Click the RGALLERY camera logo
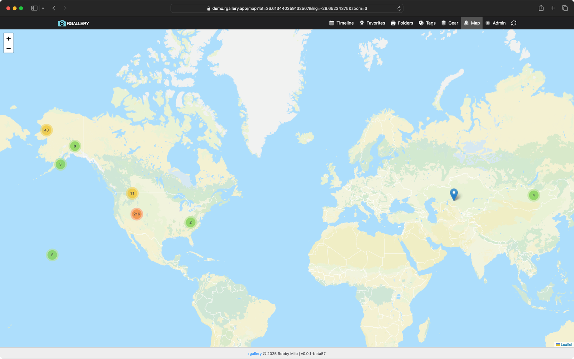This screenshot has width=574, height=359. pos(74,23)
